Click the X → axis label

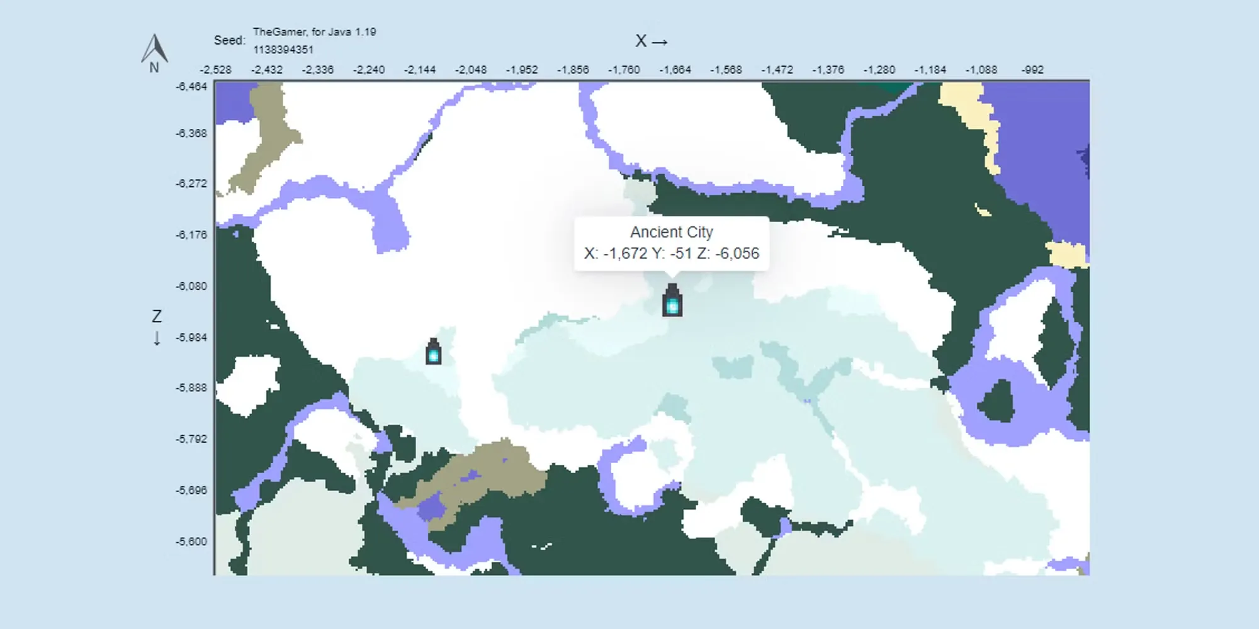click(652, 41)
